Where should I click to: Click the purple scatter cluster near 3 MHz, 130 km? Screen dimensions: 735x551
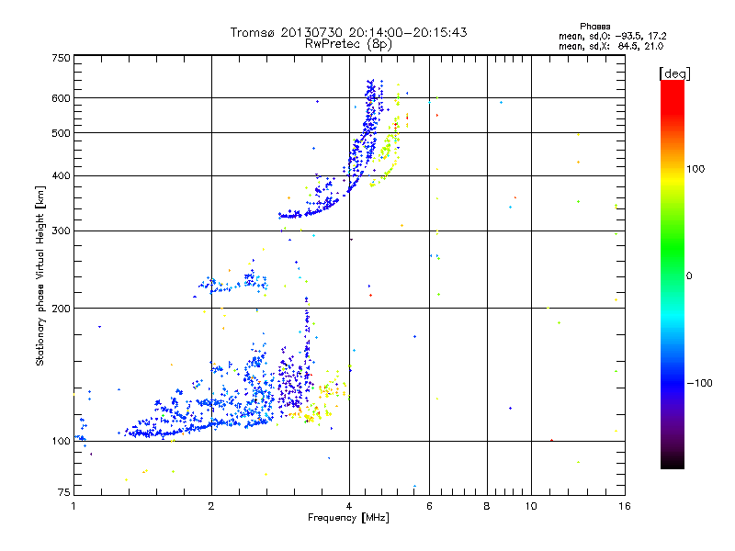pos(290,384)
